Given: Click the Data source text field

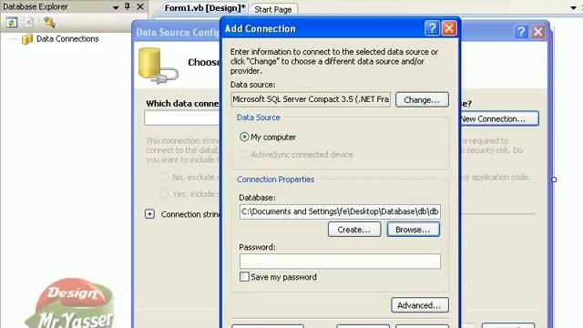Looking at the screenshot, I should point(311,99).
